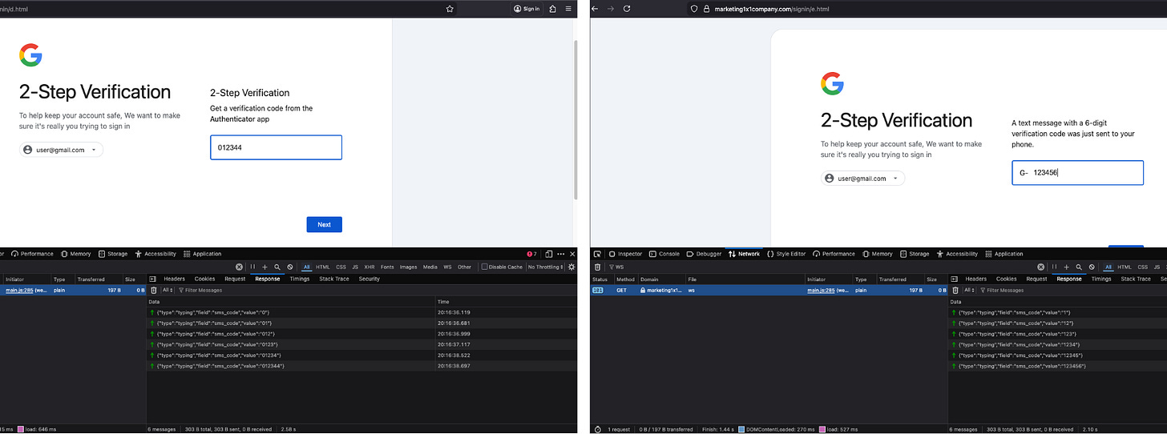This screenshot has width=1167, height=434.
Task: Open Memory tab in left devtools
Action: [76, 254]
